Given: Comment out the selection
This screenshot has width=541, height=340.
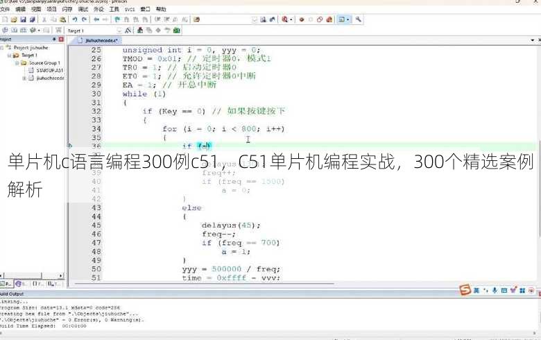Looking at the screenshot, I should pyautogui.click(x=175, y=19).
